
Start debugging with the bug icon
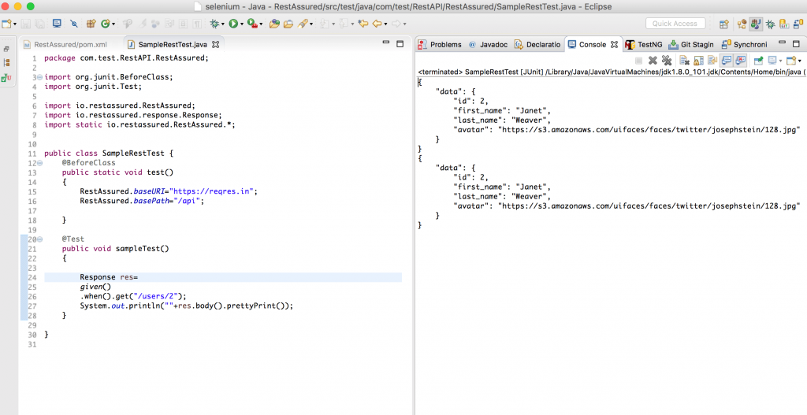pyautogui.click(x=214, y=24)
